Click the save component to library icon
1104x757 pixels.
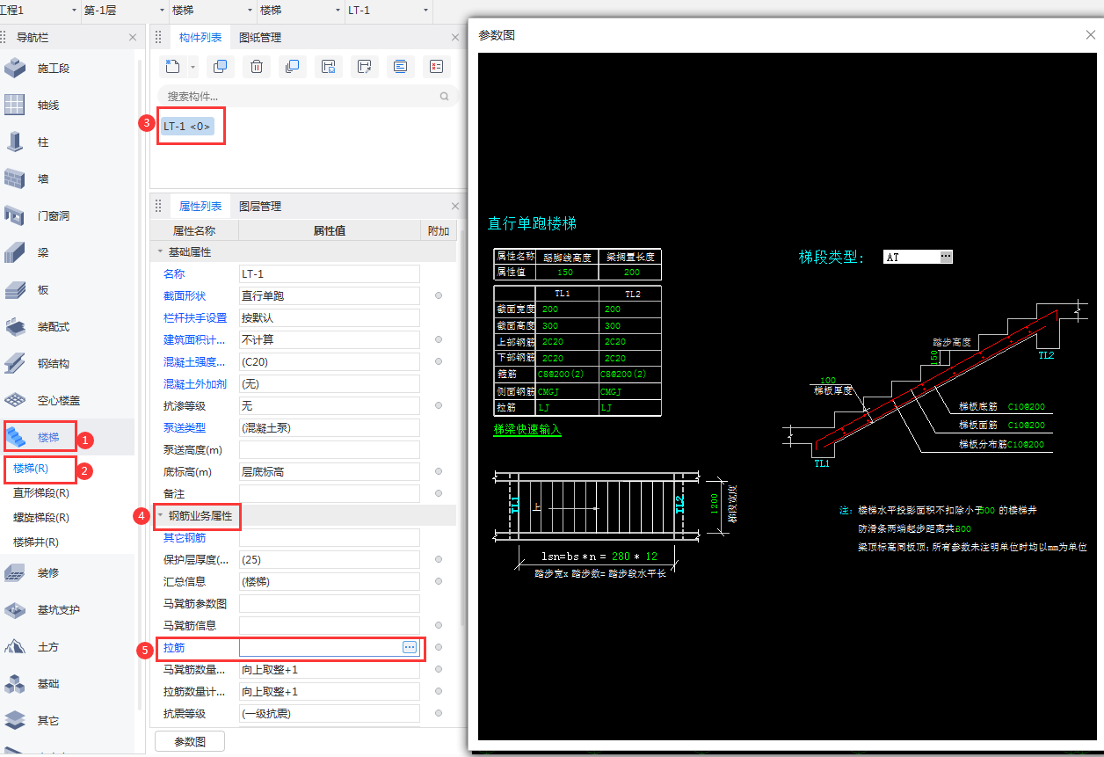coord(328,66)
